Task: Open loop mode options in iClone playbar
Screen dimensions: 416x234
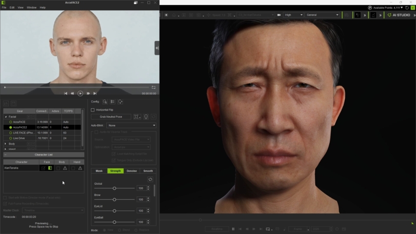Action: [x=269, y=229]
